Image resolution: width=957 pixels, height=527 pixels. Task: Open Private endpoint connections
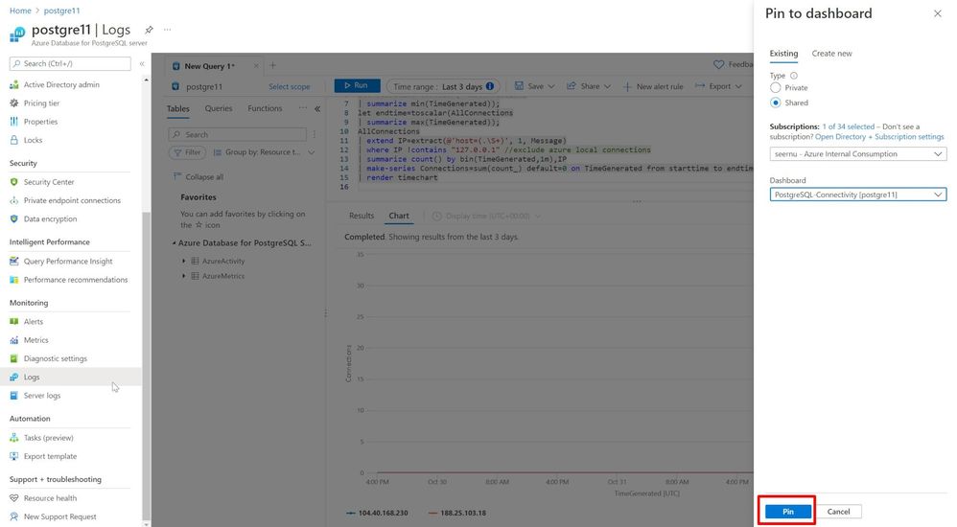click(72, 200)
